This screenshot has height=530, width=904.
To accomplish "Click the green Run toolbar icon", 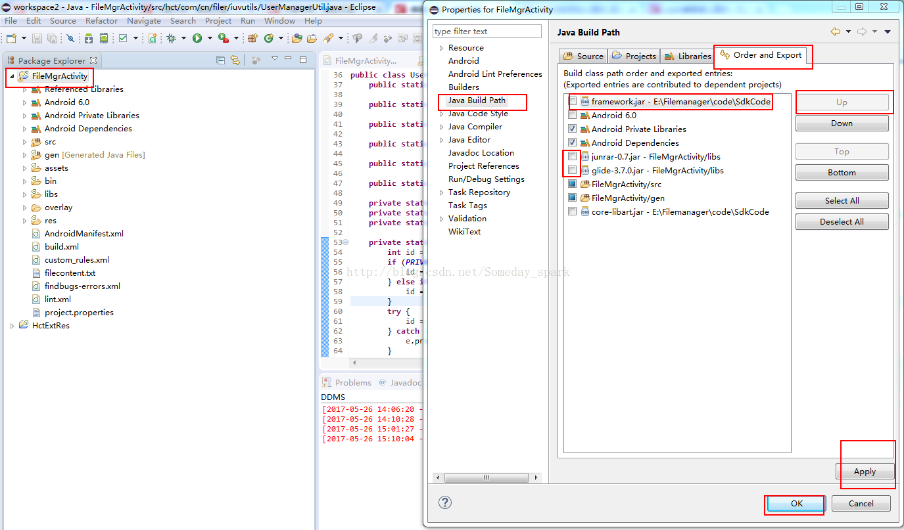I will pos(197,39).
